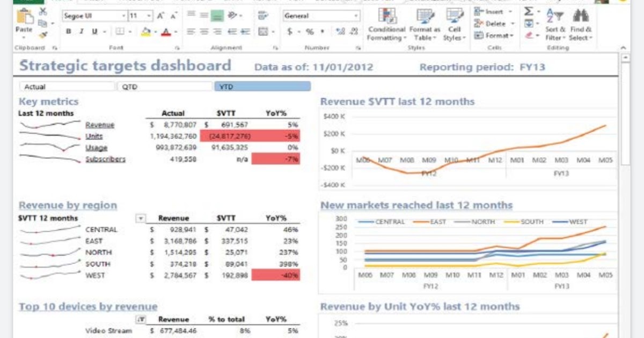Click the Revenue link in Key metrics
This screenshot has width=644, height=338.
coord(101,124)
